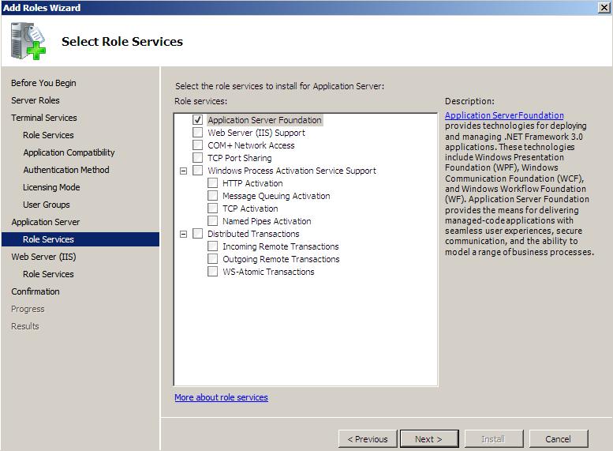Open Server Roles wizard step
Screen dimensions: 613x451
(x=36, y=100)
